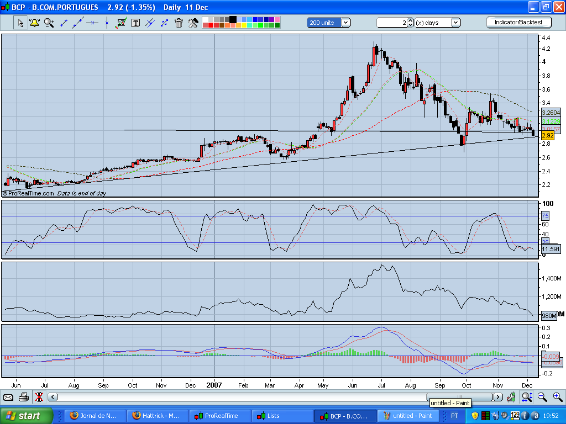Screen dimensions: 566x424
Task: Click the period number stepper arrows
Action: click(x=410, y=23)
